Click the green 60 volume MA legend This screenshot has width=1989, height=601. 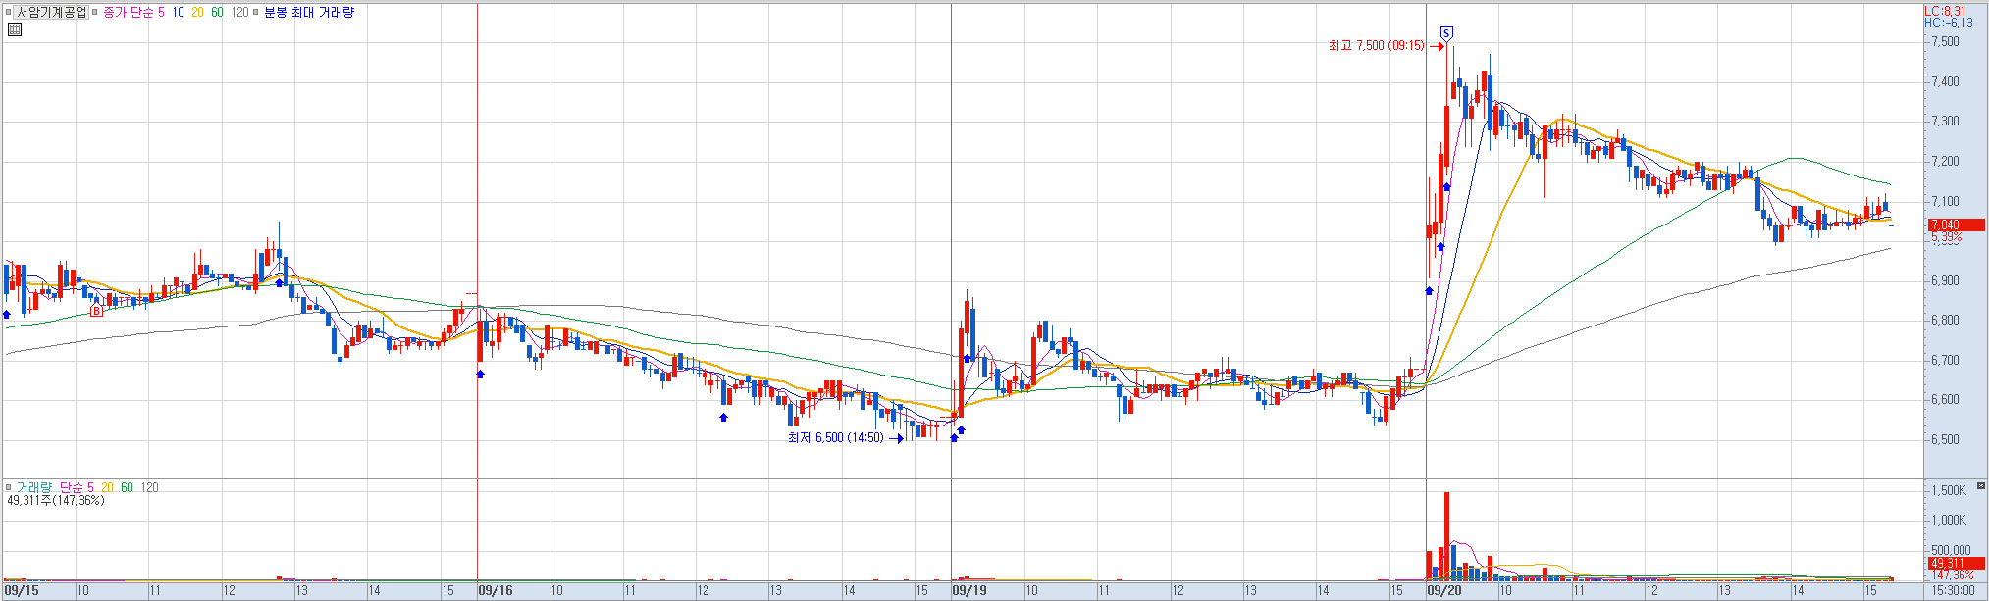[x=127, y=487]
